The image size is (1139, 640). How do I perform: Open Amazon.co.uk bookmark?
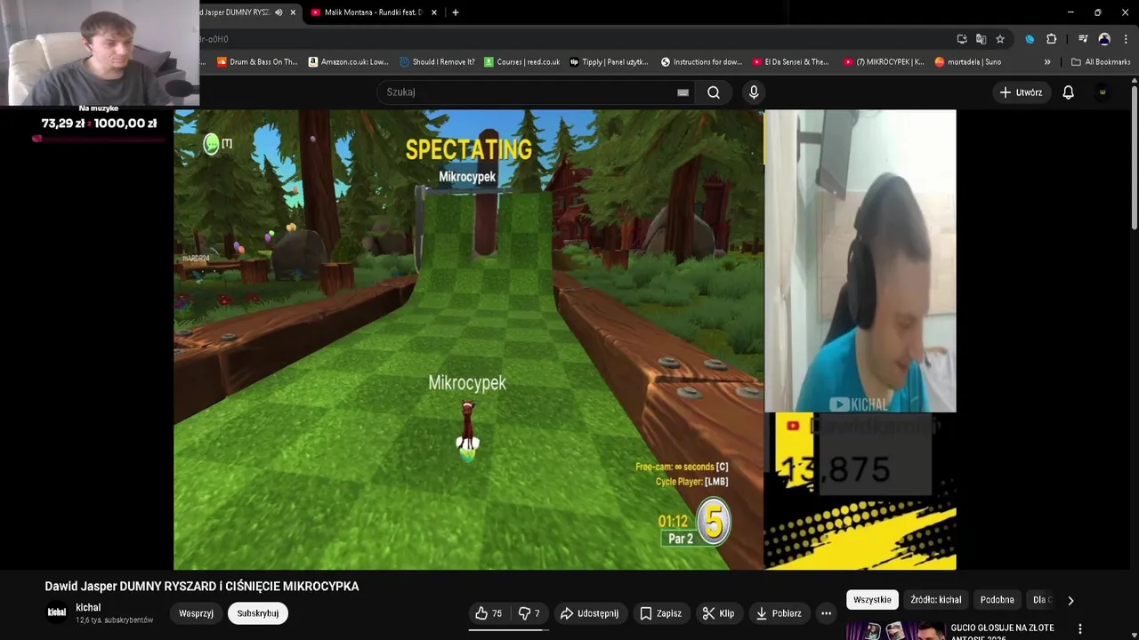point(348,62)
